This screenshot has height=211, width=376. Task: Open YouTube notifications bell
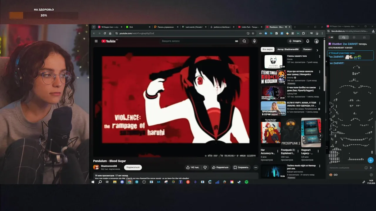coord(308,41)
